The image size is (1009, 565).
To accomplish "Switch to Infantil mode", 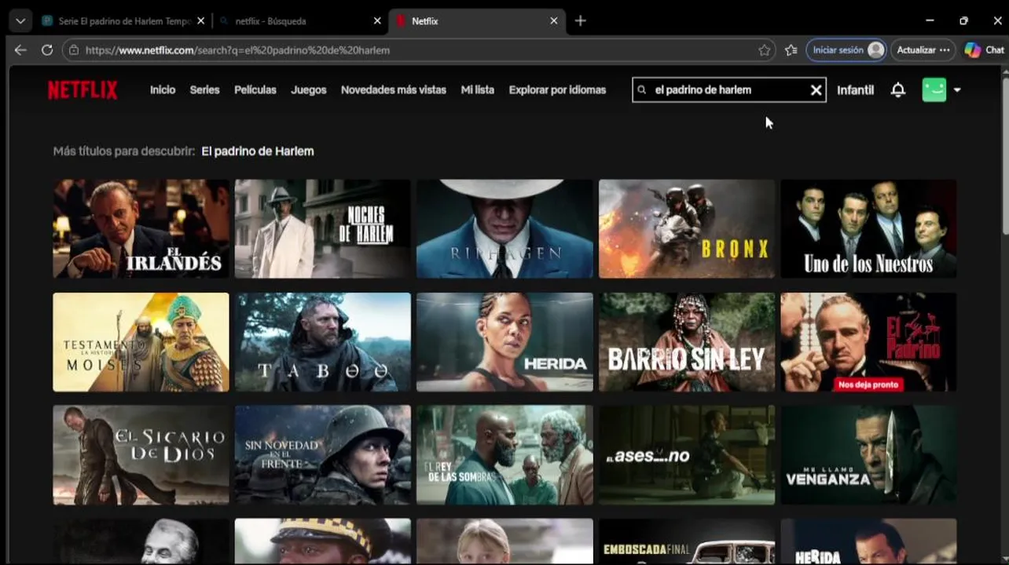I will [855, 90].
